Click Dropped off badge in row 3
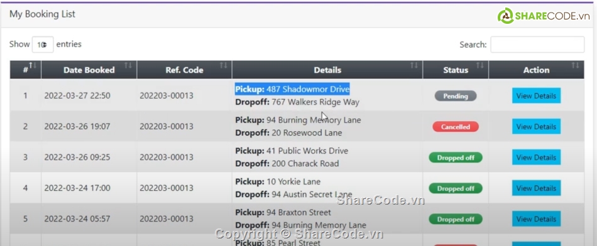 pos(456,158)
